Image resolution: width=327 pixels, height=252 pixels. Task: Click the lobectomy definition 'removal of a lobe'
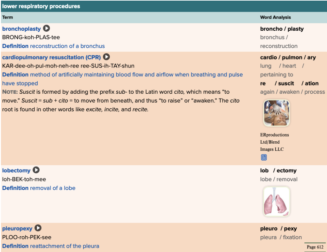coord(53,188)
